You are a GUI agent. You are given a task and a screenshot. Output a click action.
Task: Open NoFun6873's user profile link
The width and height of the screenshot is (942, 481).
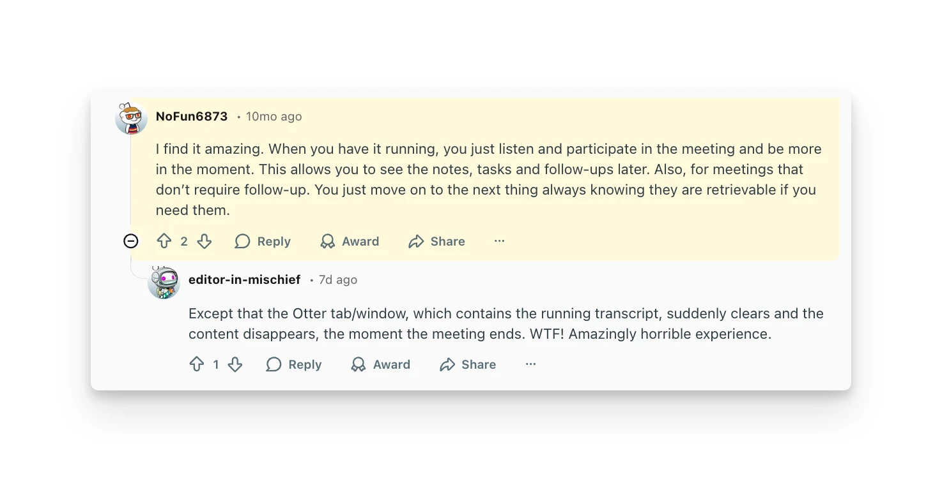pos(192,117)
